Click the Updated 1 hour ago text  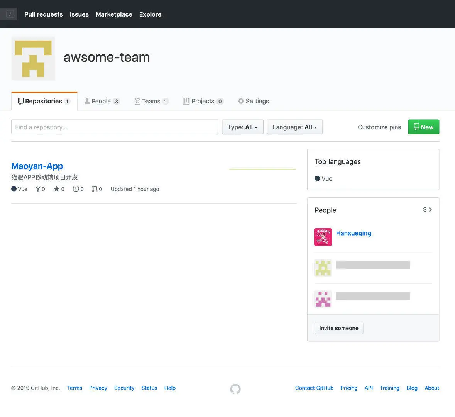135,189
